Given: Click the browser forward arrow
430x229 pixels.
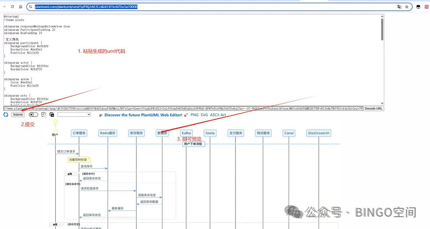Looking at the screenshot, I should pyautogui.click(x=4, y=7).
